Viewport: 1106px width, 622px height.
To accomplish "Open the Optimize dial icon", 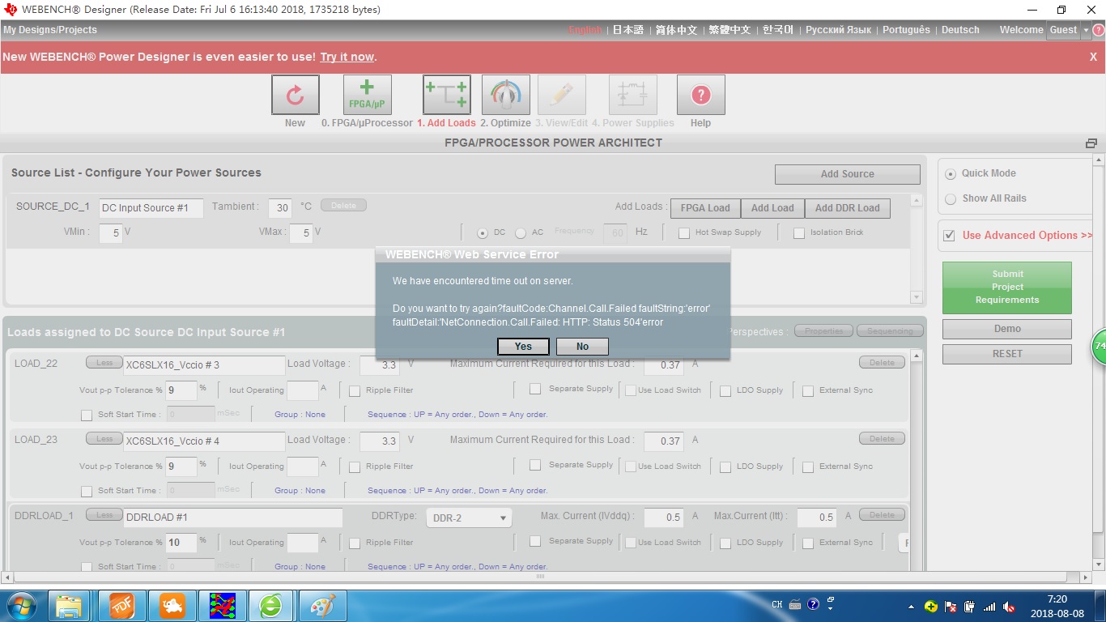I will (505, 96).
